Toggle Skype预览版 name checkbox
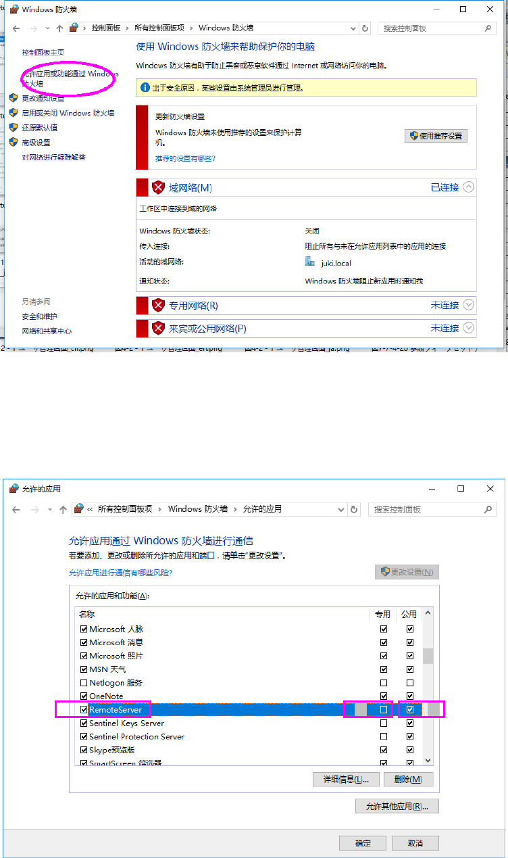 point(84,750)
